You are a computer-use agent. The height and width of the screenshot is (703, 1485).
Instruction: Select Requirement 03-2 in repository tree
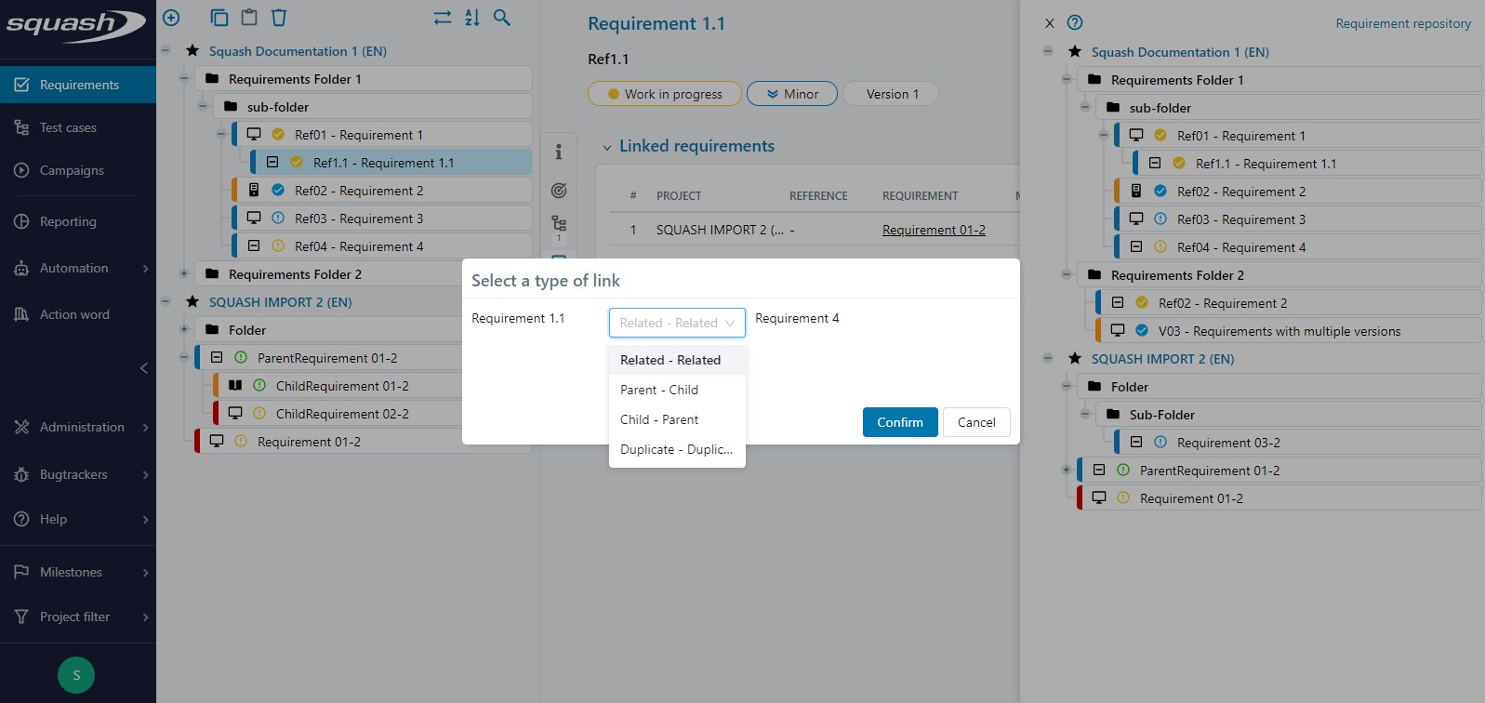[x=1227, y=443]
